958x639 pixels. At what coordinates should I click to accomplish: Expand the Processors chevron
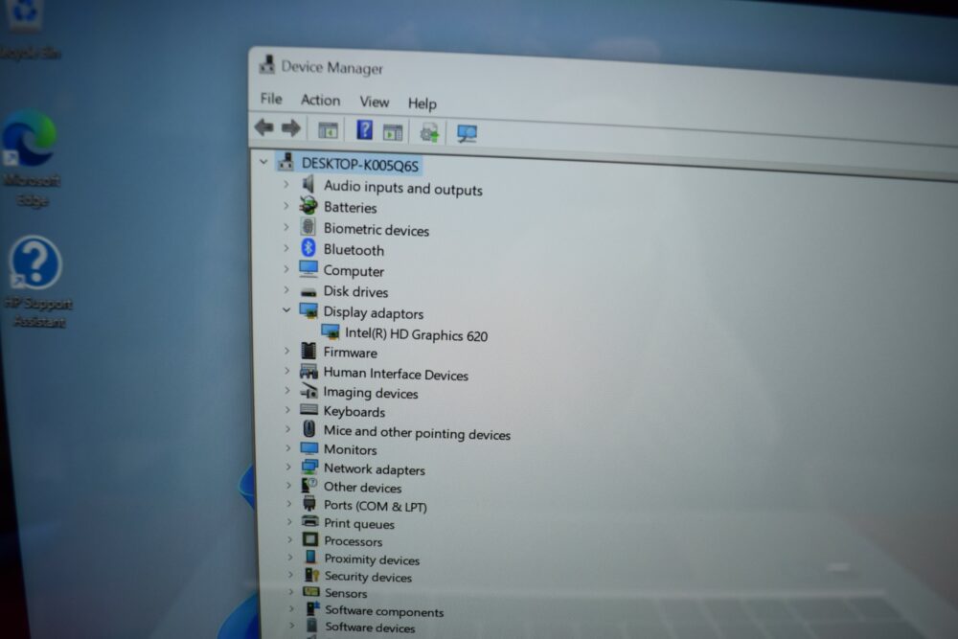pos(289,539)
